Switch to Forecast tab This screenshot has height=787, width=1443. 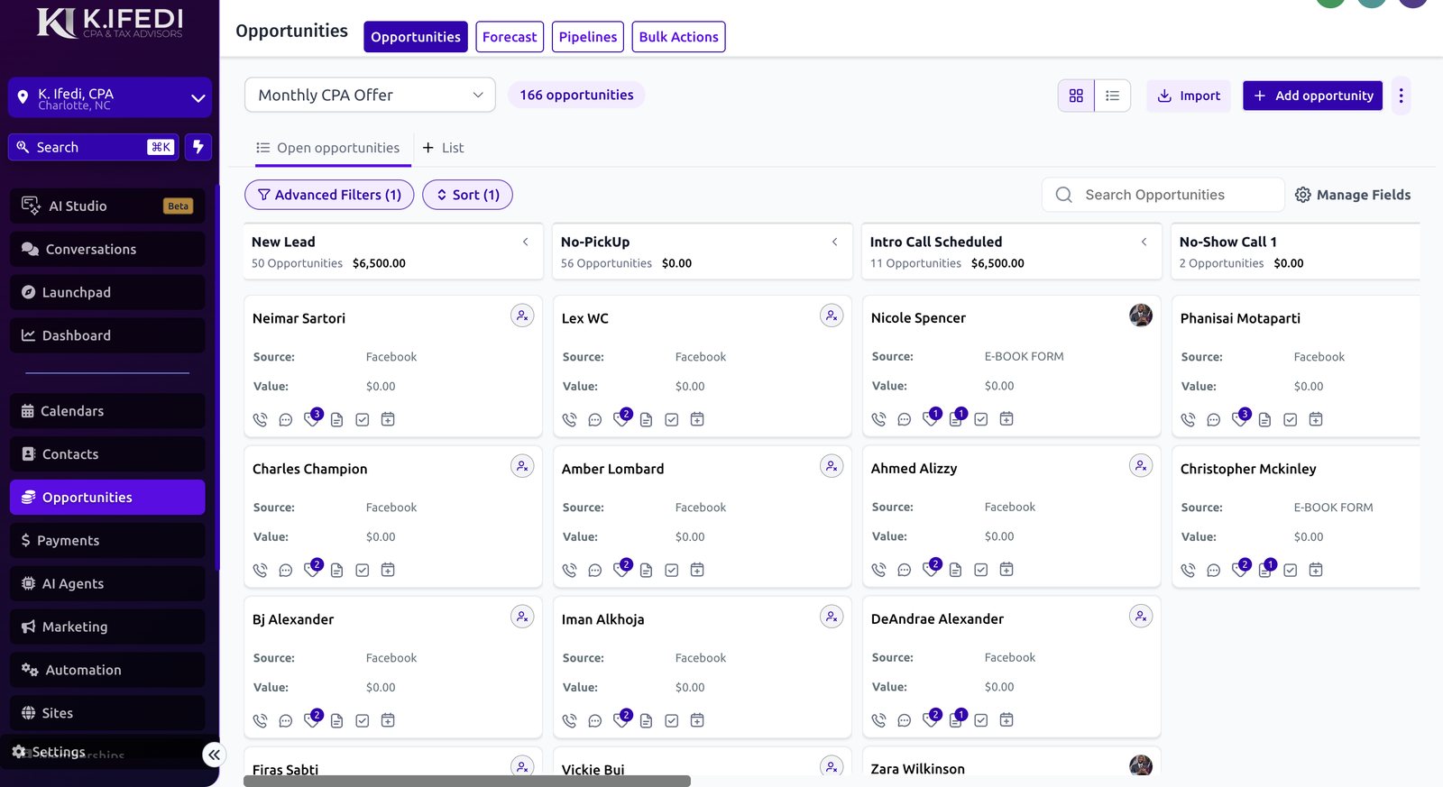tap(510, 37)
